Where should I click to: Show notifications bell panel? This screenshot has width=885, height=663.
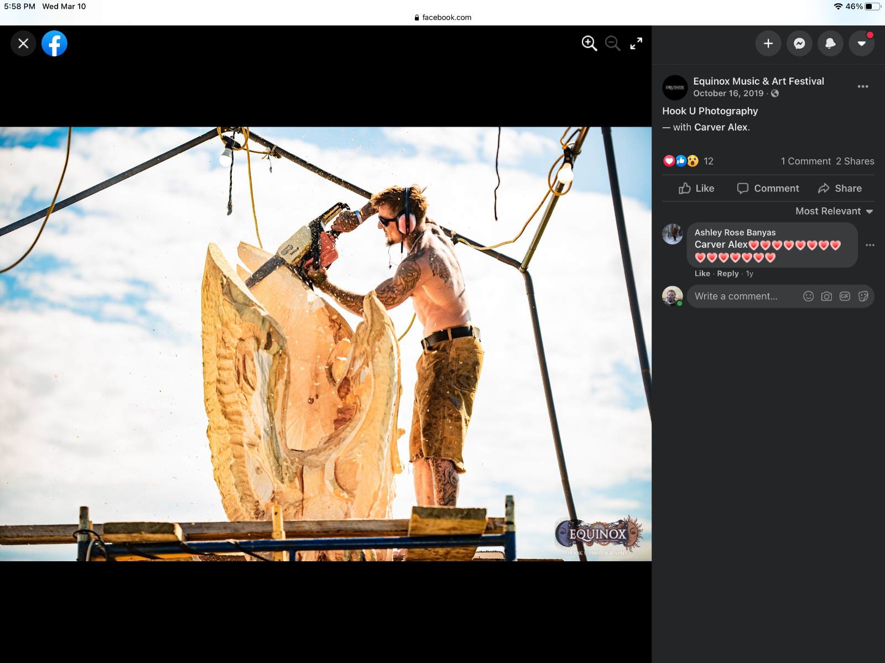click(x=830, y=43)
